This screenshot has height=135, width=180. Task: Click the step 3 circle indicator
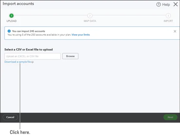(x=168, y=16)
